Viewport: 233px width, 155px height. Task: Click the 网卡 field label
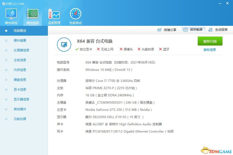pos(60,131)
